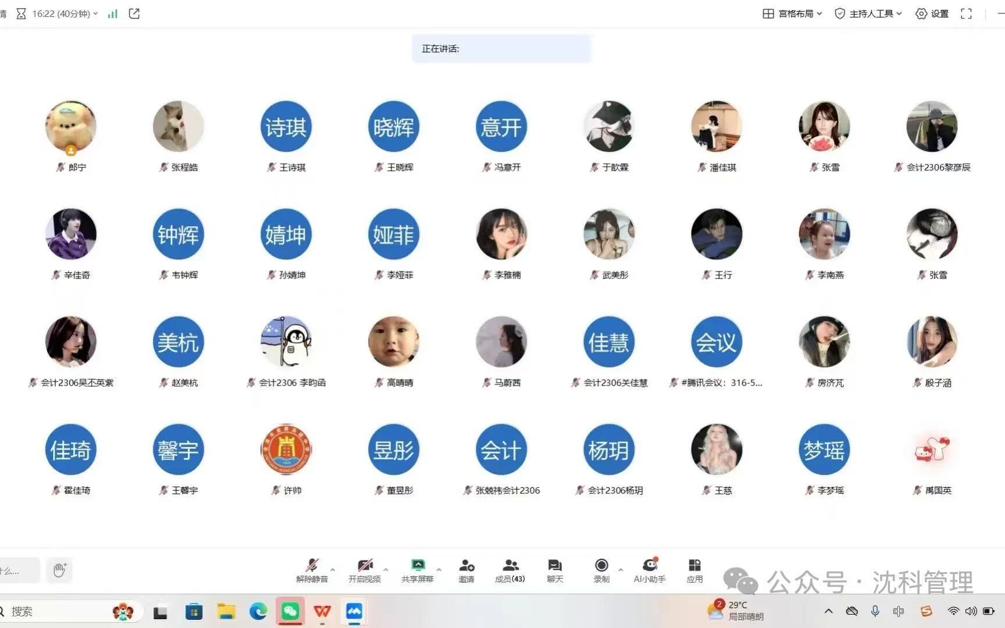Expand the video options arrow
The image size is (1005, 628).
(386, 569)
